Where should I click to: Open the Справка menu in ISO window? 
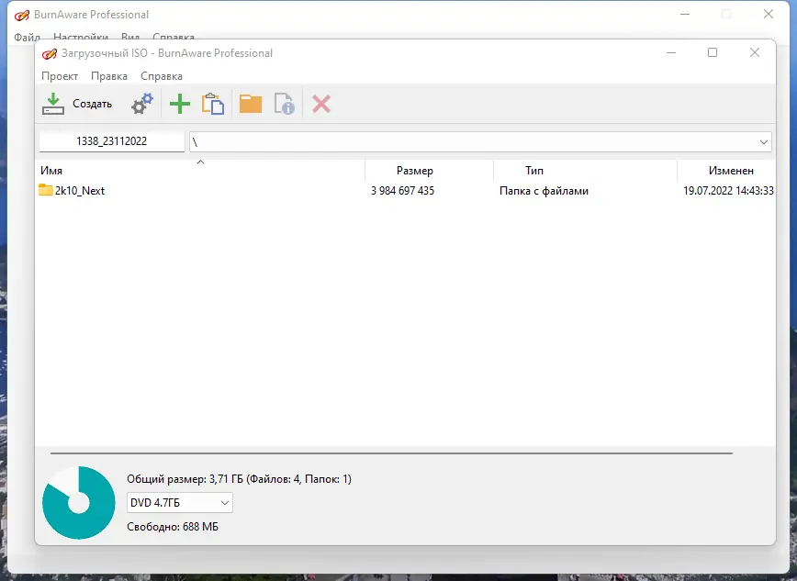pos(162,76)
